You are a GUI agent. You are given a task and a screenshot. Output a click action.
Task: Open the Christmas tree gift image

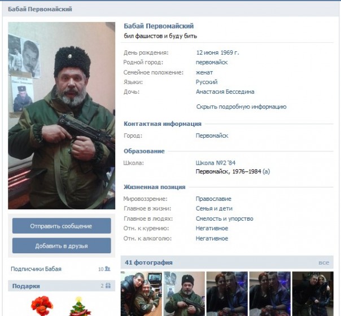click(78, 306)
